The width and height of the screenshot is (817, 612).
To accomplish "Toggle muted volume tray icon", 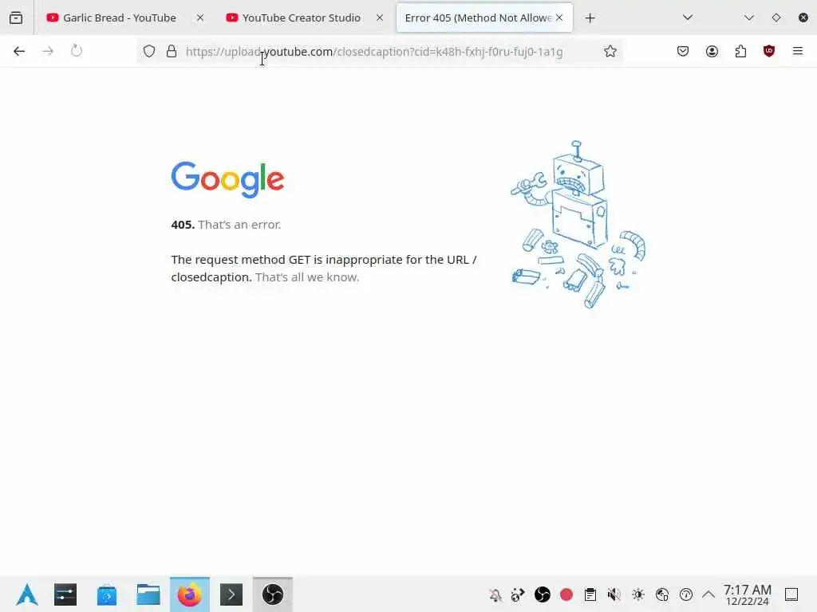I will pos(614,594).
